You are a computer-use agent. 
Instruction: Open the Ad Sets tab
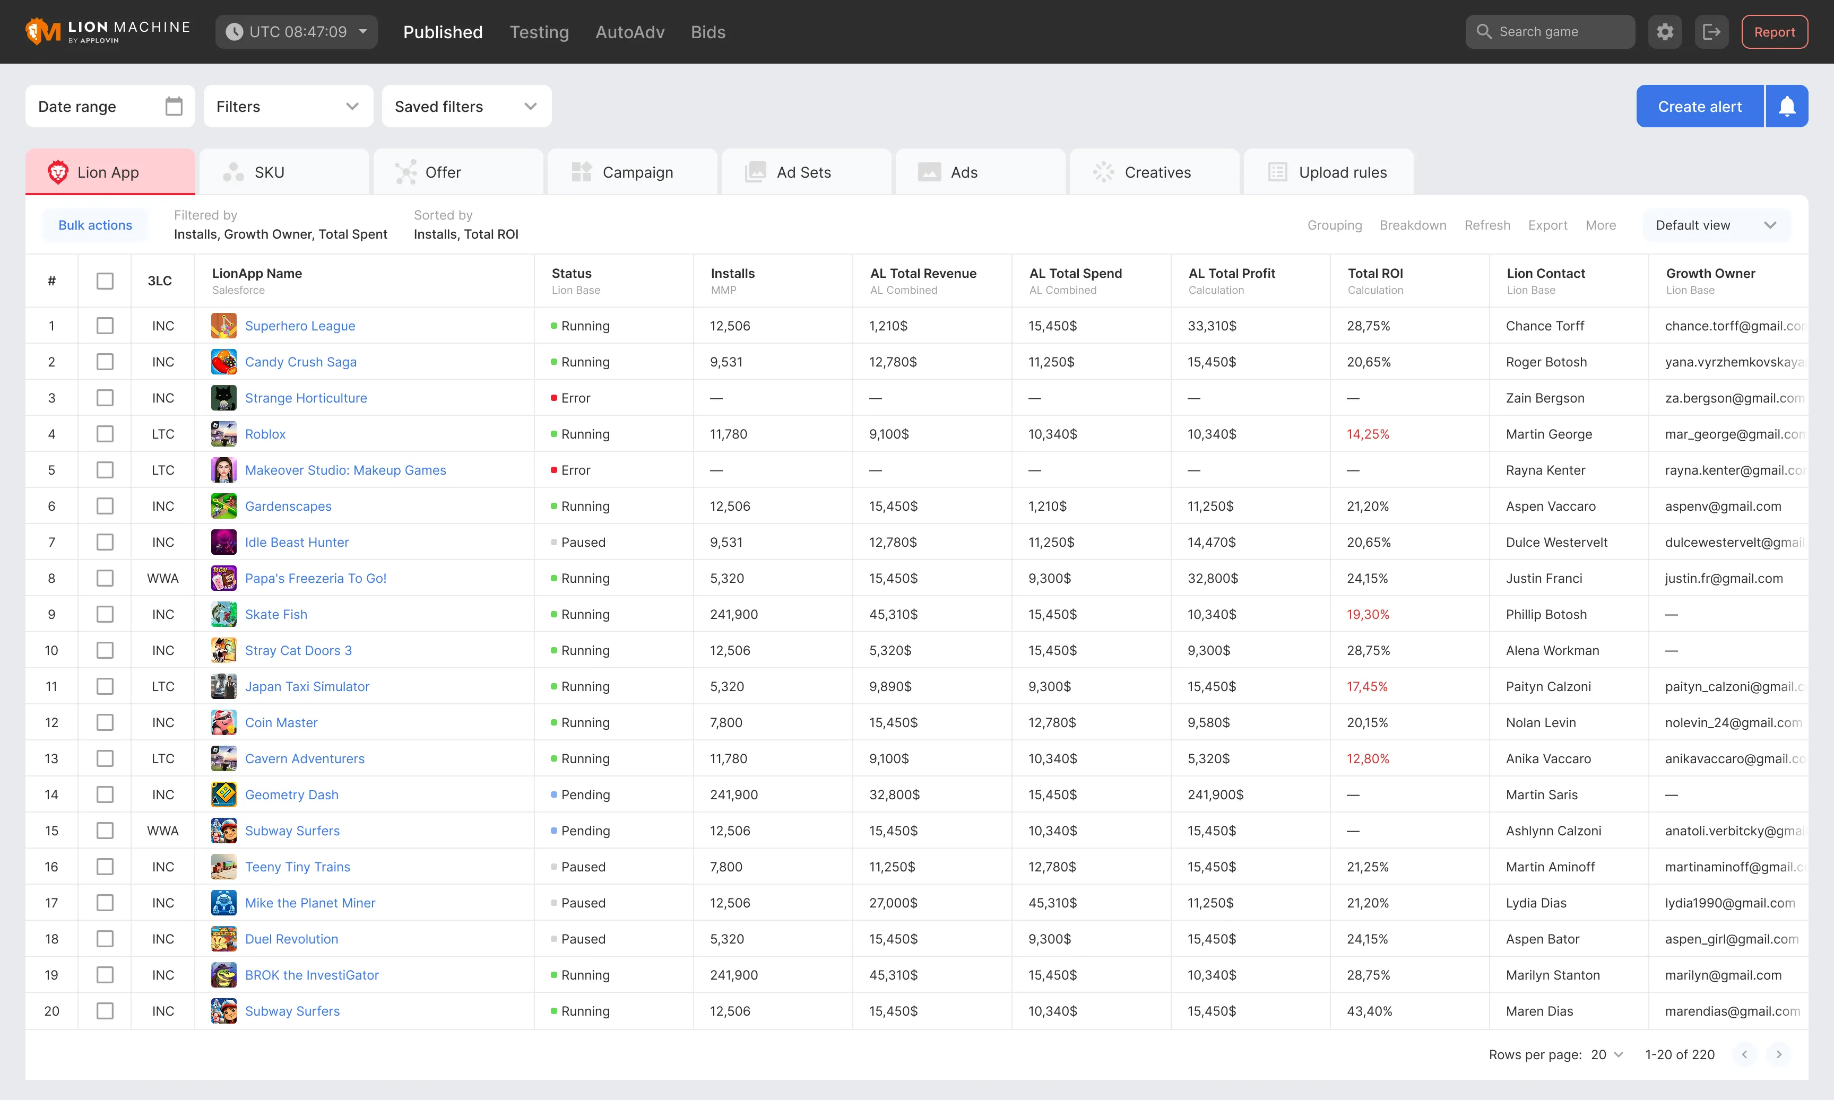tap(806, 172)
